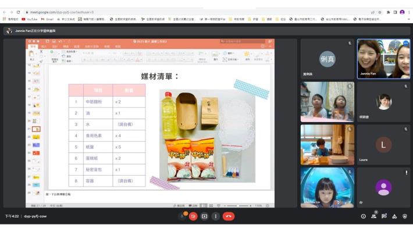413x232 pixels.
Task: Open the YouTube bookmark
Action: click(x=30, y=19)
